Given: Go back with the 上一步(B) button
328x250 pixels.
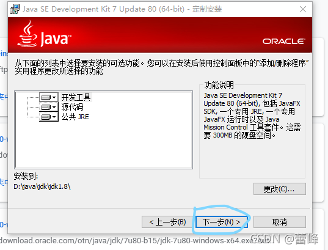Looking at the screenshot, I should pyautogui.click(x=167, y=222).
